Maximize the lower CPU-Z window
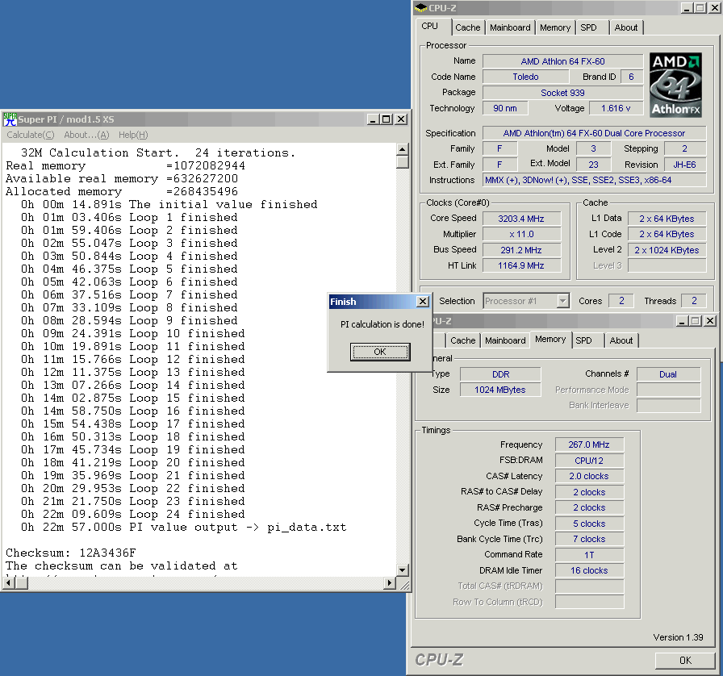 click(696, 321)
